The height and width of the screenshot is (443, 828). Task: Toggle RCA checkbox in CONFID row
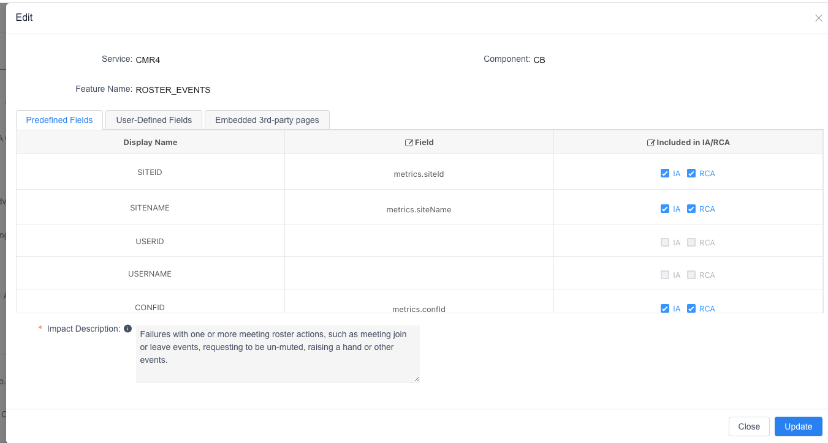(691, 308)
